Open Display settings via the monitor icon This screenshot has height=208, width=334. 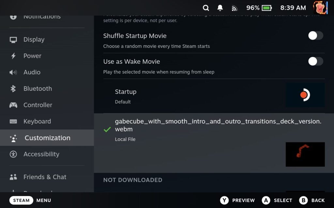(13, 39)
